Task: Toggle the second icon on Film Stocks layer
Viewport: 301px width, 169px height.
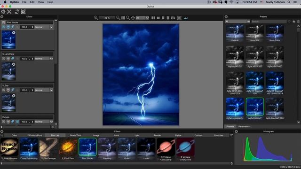Action: click(8, 27)
